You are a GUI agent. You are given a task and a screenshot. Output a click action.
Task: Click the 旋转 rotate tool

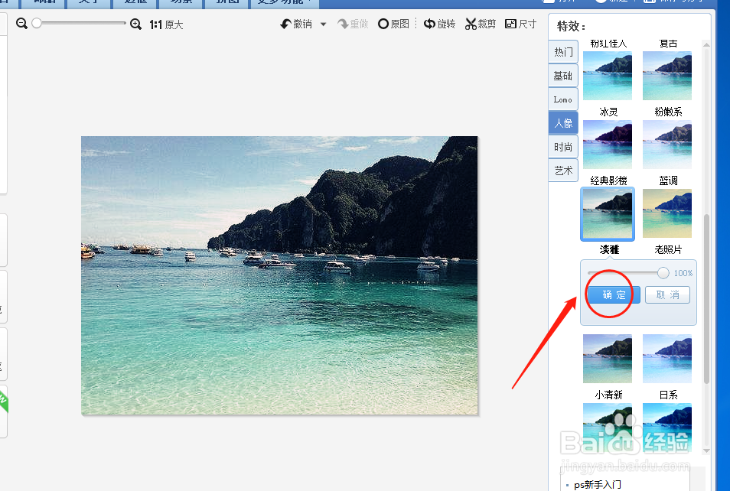click(x=439, y=24)
